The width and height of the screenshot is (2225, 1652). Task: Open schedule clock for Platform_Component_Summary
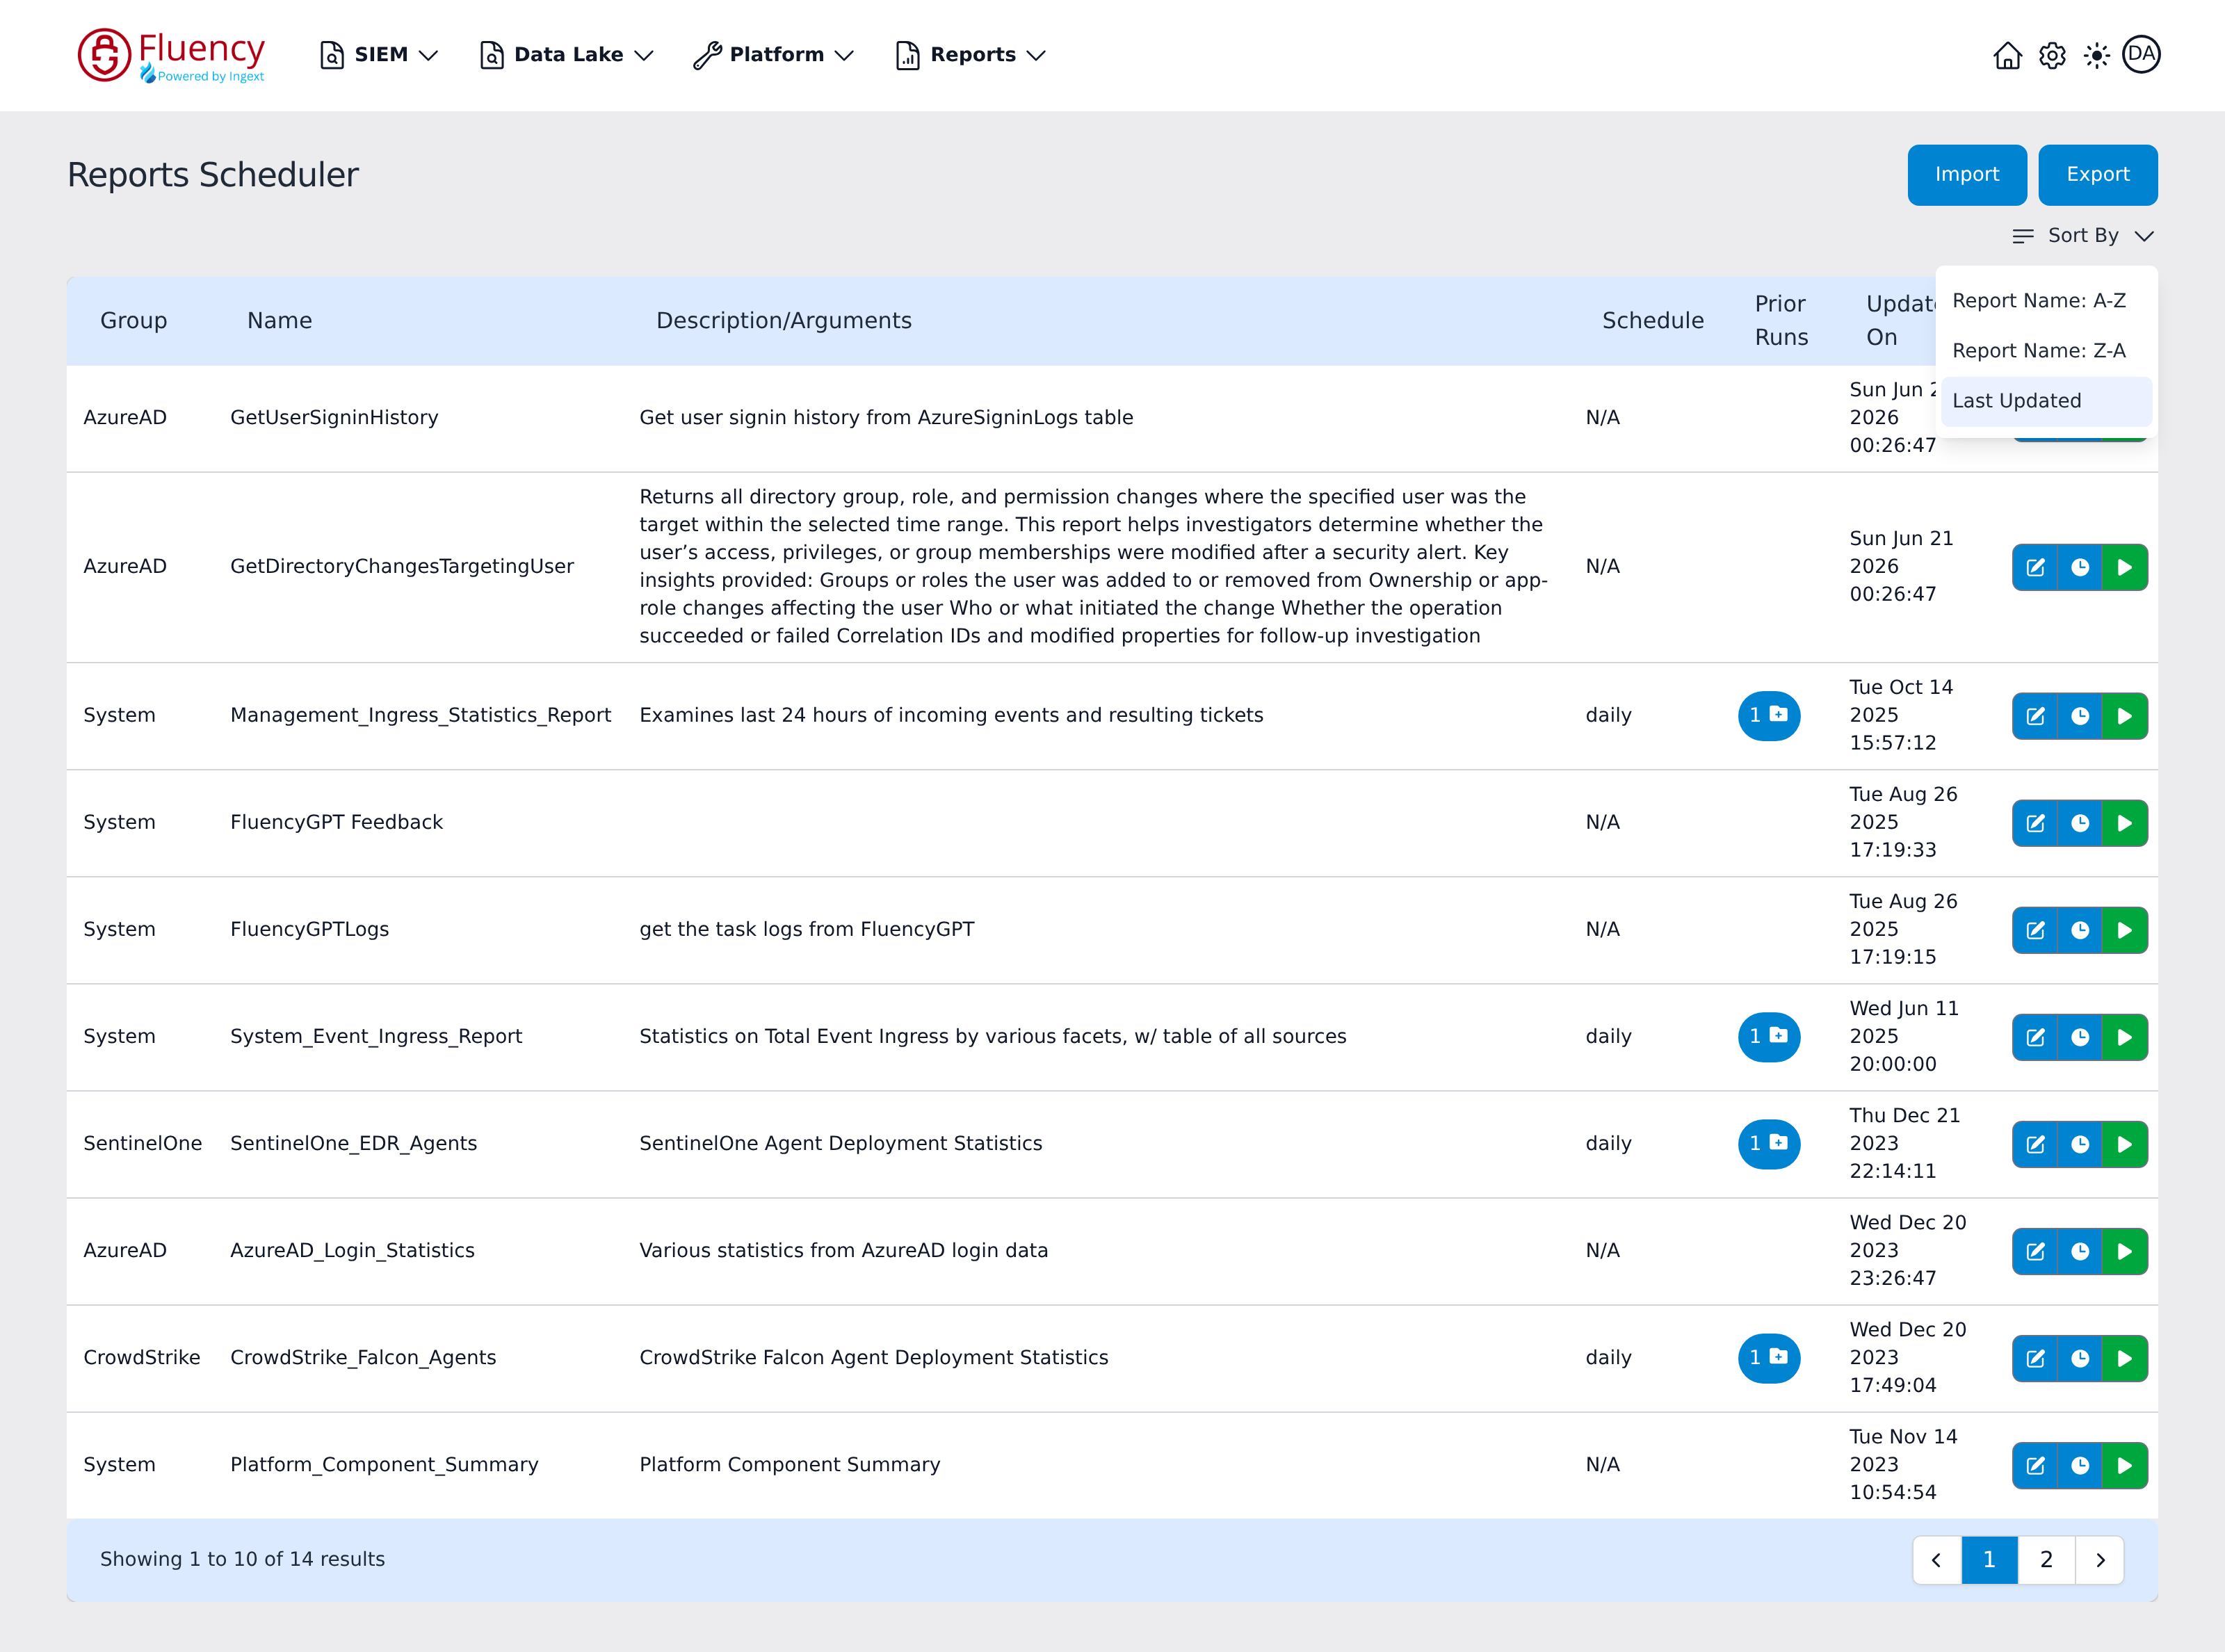tap(2080, 1465)
